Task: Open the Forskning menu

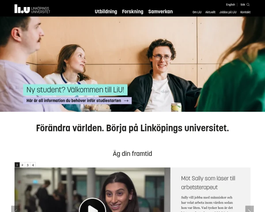Action: (x=132, y=11)
